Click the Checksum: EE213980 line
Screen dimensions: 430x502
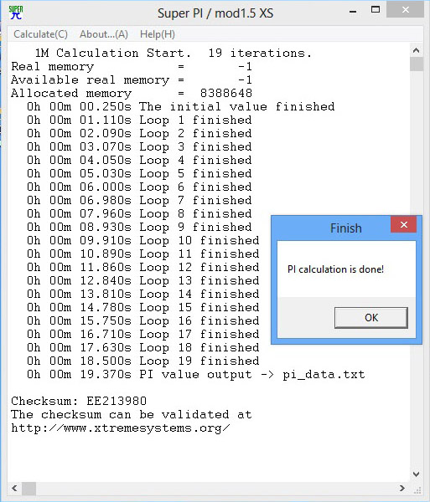pyautogui.click(x=79, y=401)
